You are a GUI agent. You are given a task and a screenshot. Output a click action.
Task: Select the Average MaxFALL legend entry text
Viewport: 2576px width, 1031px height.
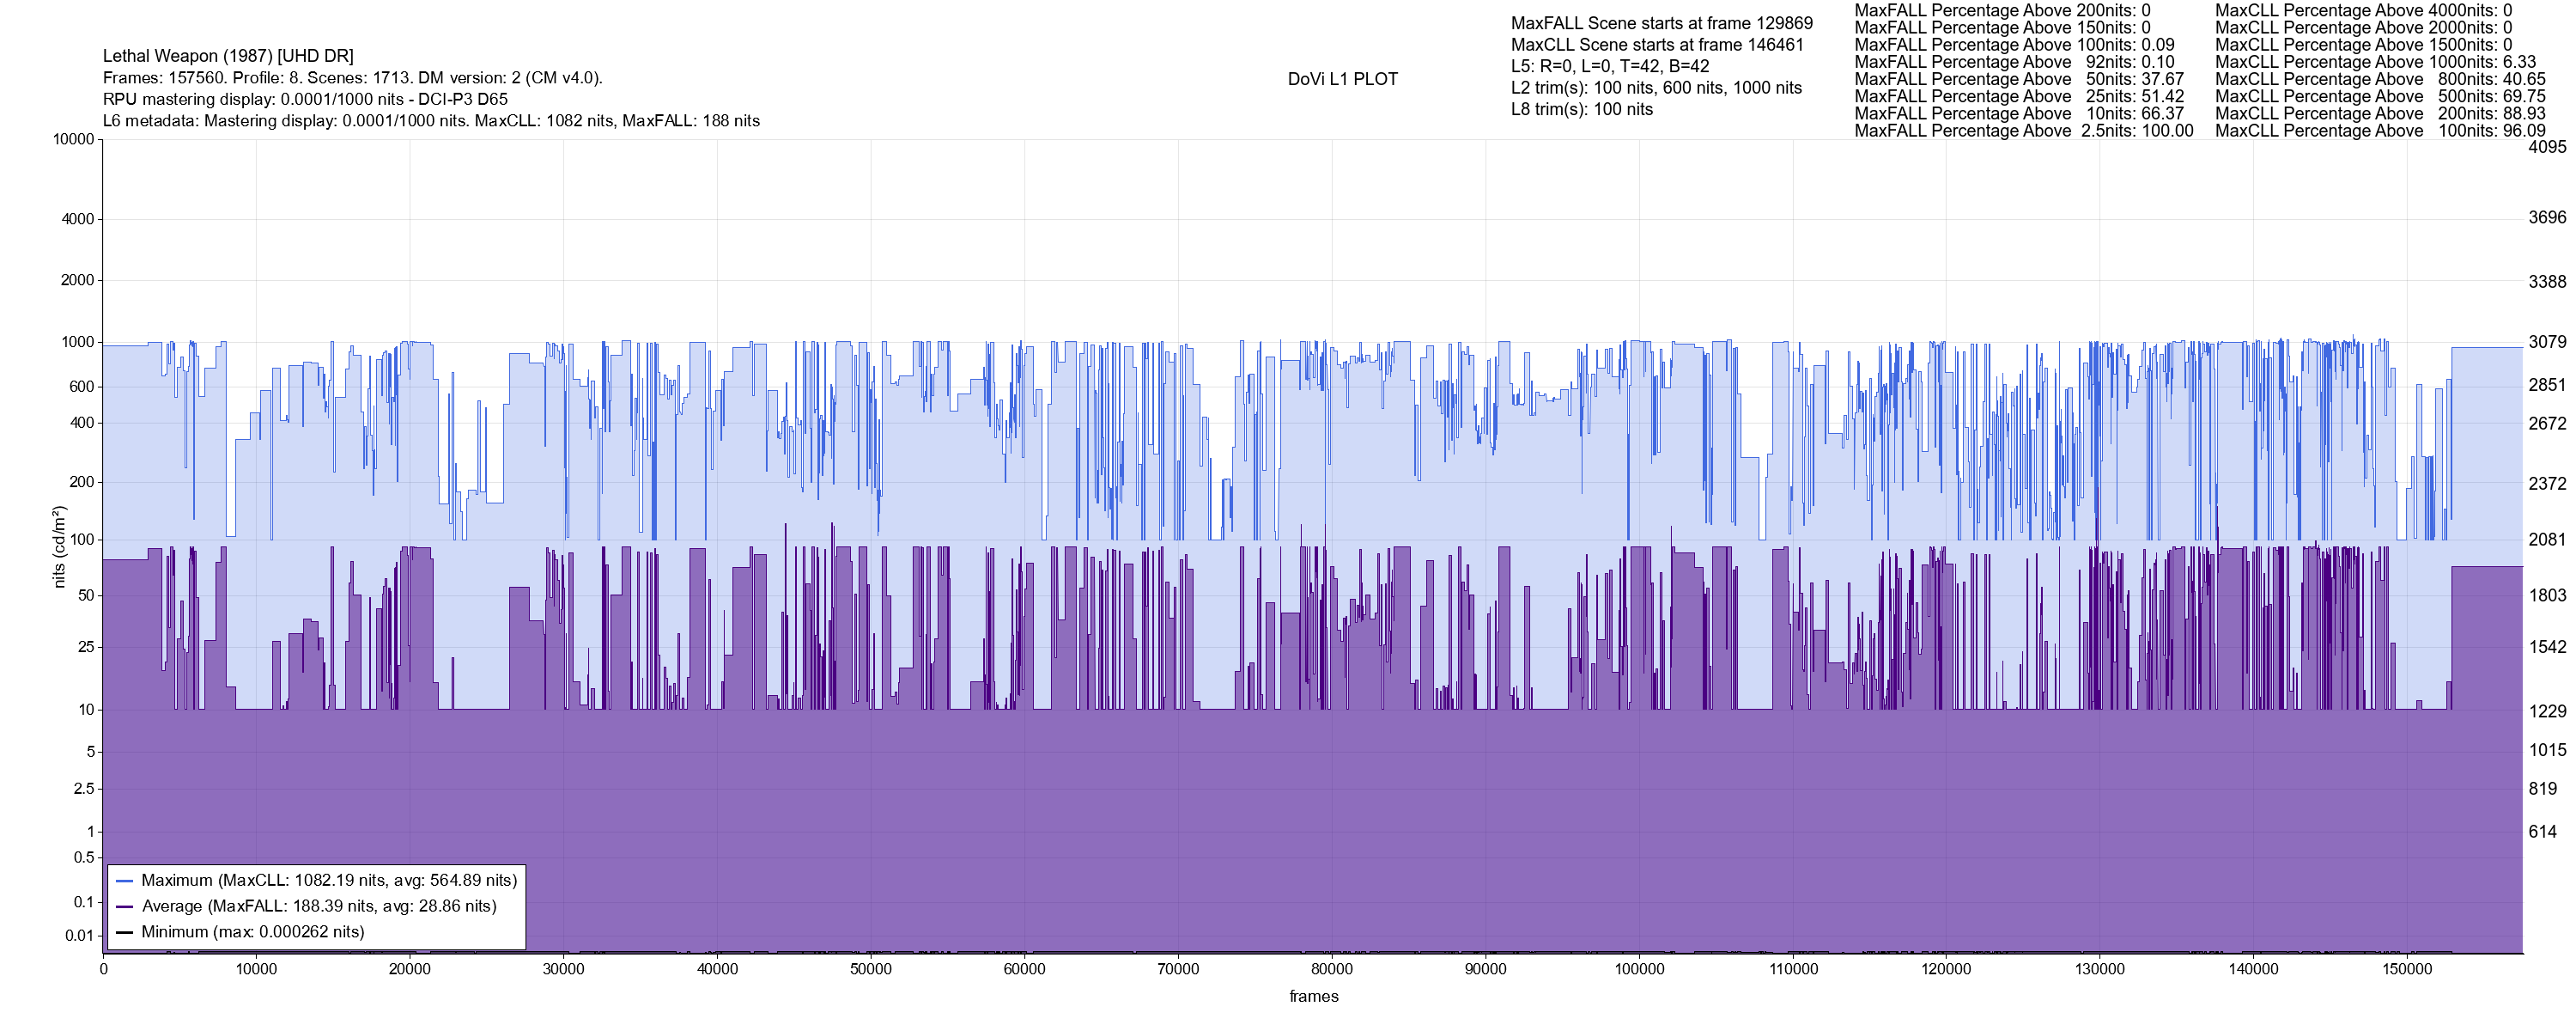coord(319,906)
